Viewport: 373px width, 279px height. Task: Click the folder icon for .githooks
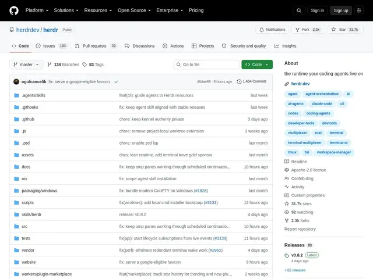tap(16, 107)
